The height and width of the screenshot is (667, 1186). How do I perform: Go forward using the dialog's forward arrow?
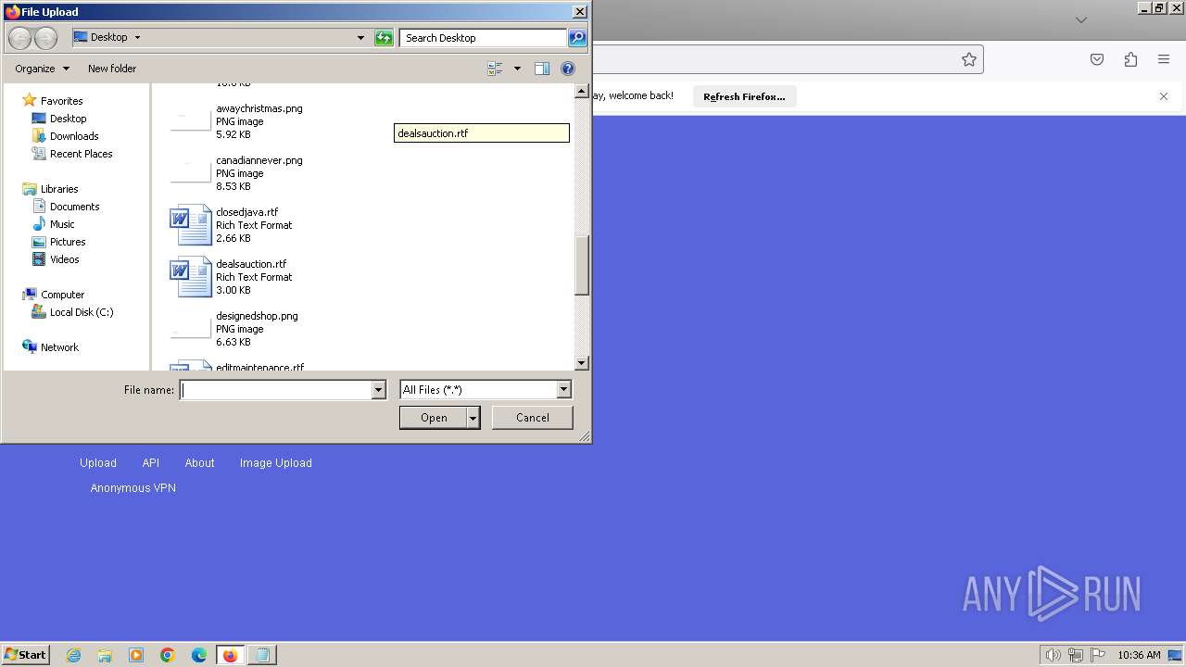click(45, 38)
